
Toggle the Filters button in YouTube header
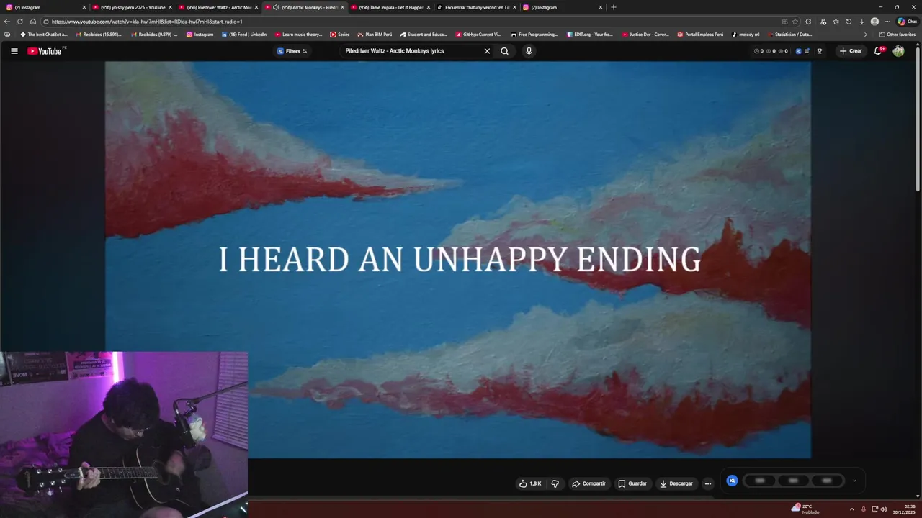click(292, 51)
